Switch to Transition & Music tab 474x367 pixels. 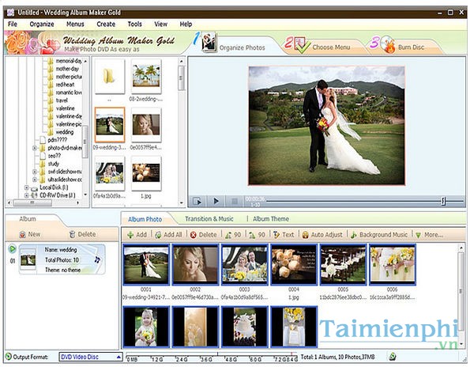pos(209,219)
